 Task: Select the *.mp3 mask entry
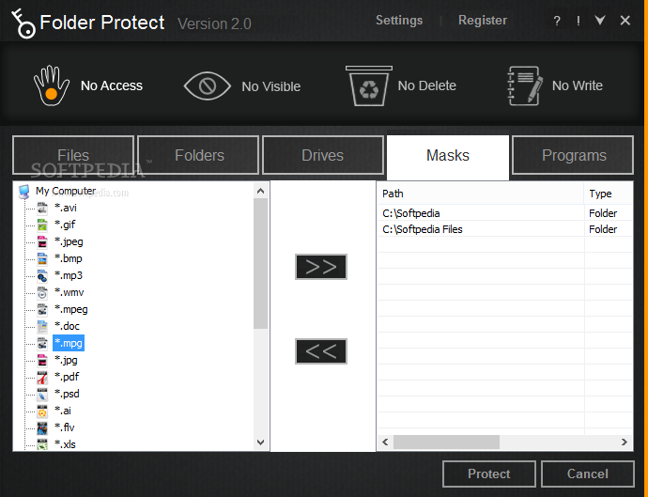click(69, 275)
